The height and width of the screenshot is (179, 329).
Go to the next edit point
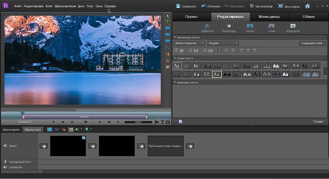point(118,122)
